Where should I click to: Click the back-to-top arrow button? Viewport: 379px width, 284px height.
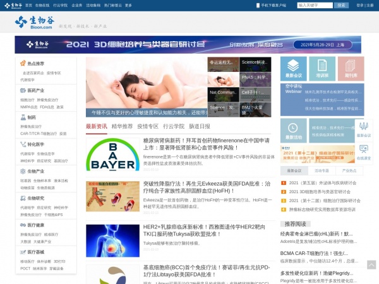371,264
